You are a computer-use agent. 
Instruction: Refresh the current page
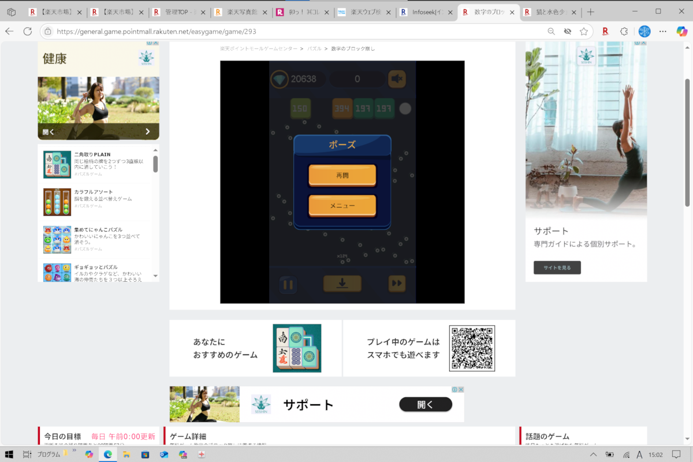(x=28, y=31)
